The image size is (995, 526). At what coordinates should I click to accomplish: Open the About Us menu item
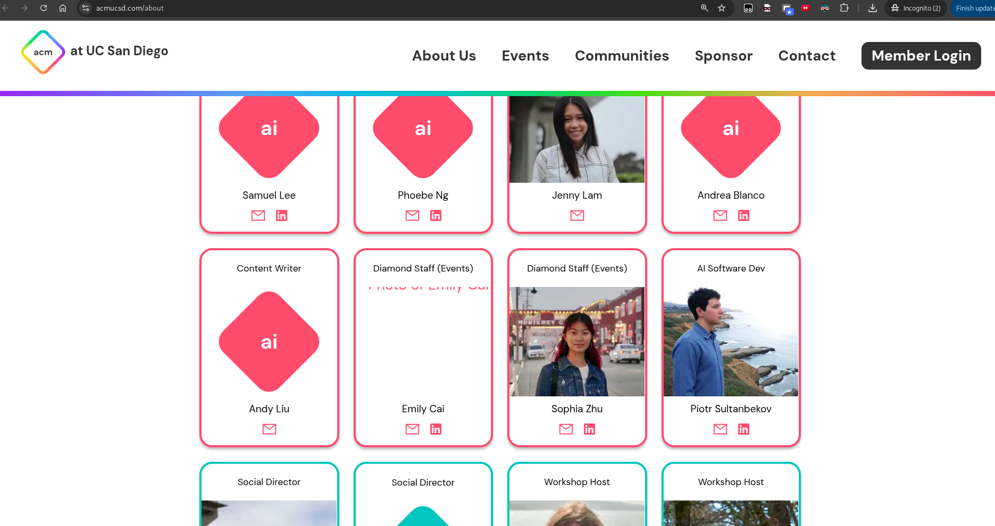click(x=444, y=56)
